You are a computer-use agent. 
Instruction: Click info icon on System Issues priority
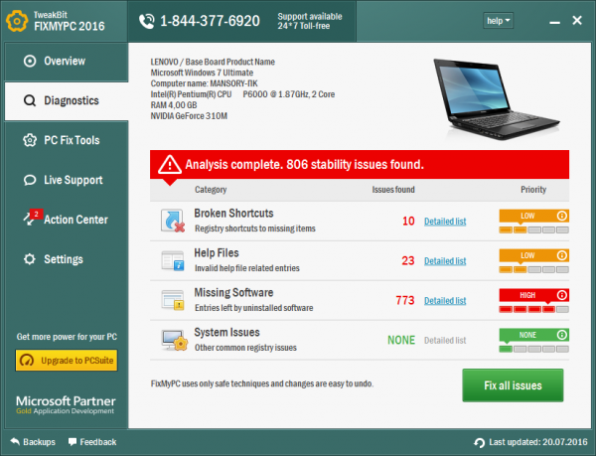click(562, 335)
